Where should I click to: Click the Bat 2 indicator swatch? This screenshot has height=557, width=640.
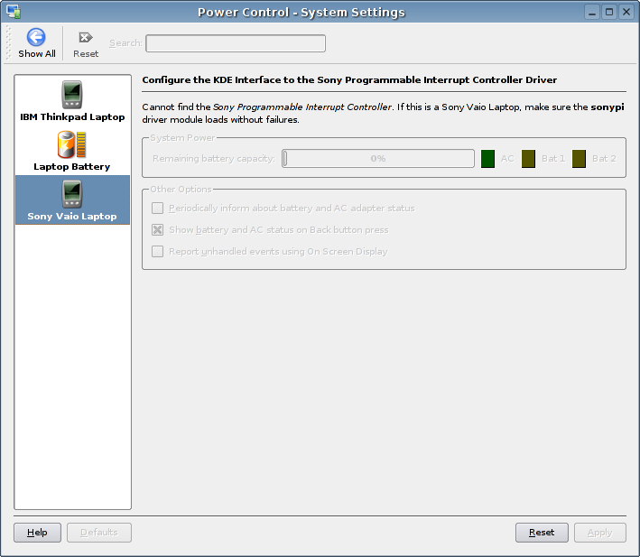(579, 159)
